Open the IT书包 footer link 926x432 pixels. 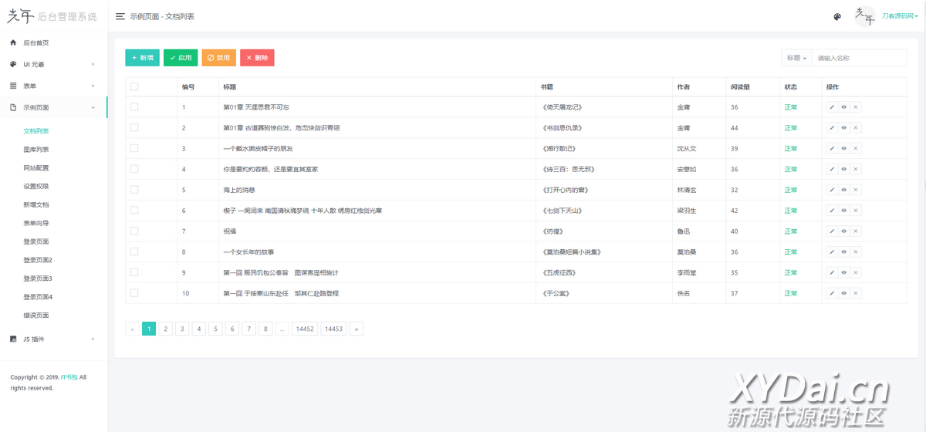[69, 377]
